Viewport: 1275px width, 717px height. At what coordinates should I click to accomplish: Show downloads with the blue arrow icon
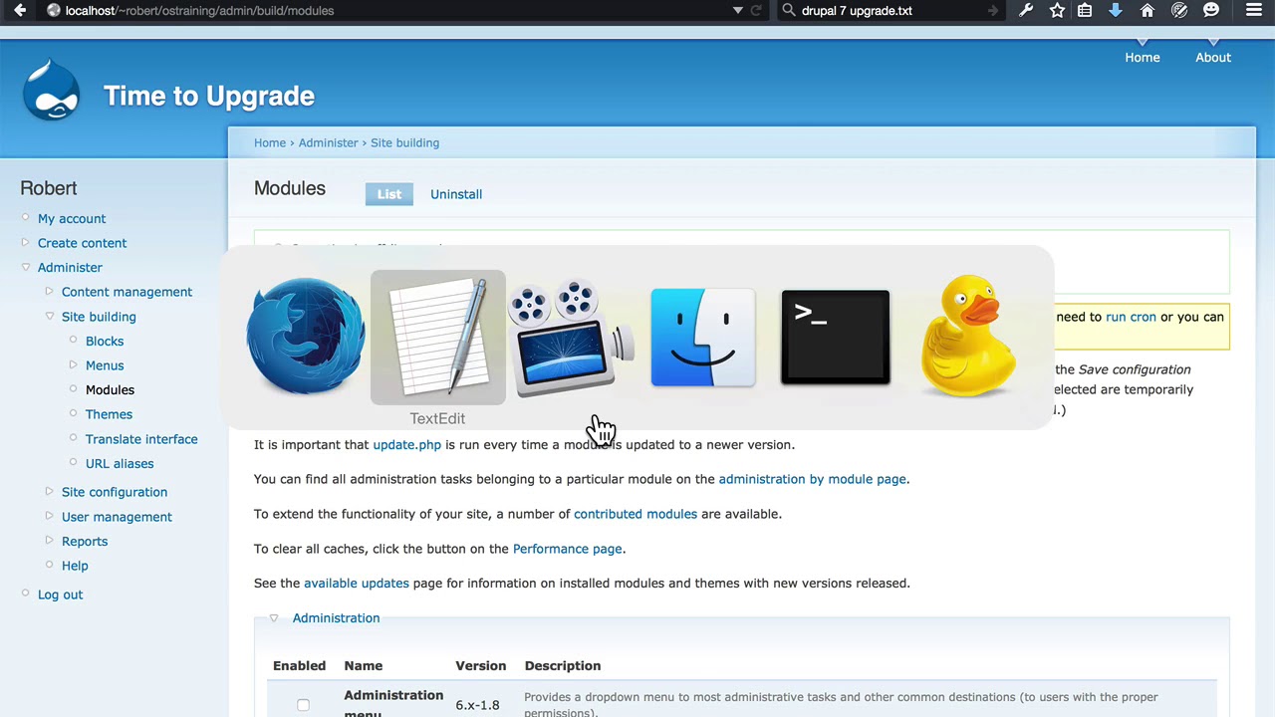click(1116, 10)
